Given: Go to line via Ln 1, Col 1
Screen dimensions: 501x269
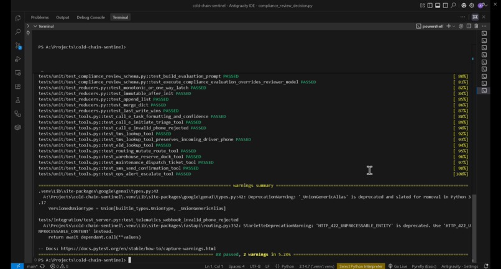Looking at the screenshot, I should (214, 266).
